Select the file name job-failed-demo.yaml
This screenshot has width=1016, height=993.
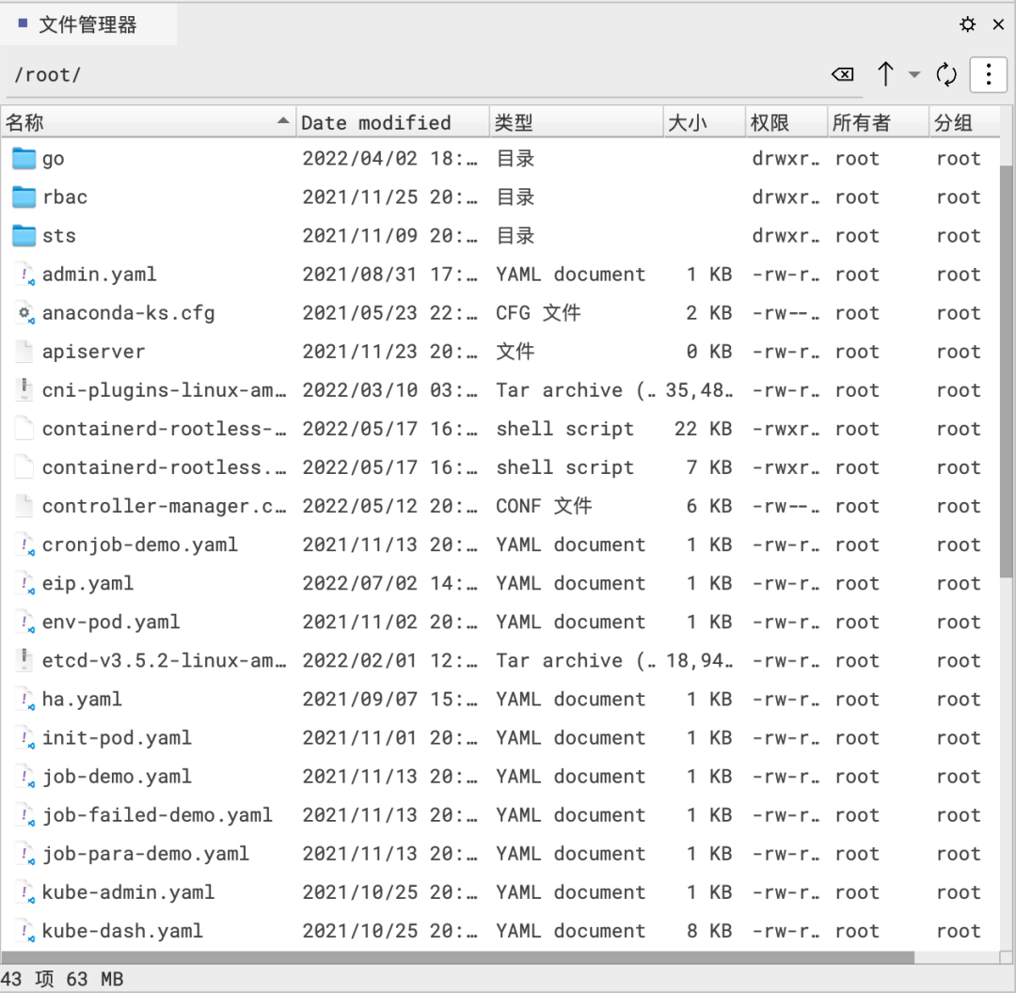tap(157, 815)
